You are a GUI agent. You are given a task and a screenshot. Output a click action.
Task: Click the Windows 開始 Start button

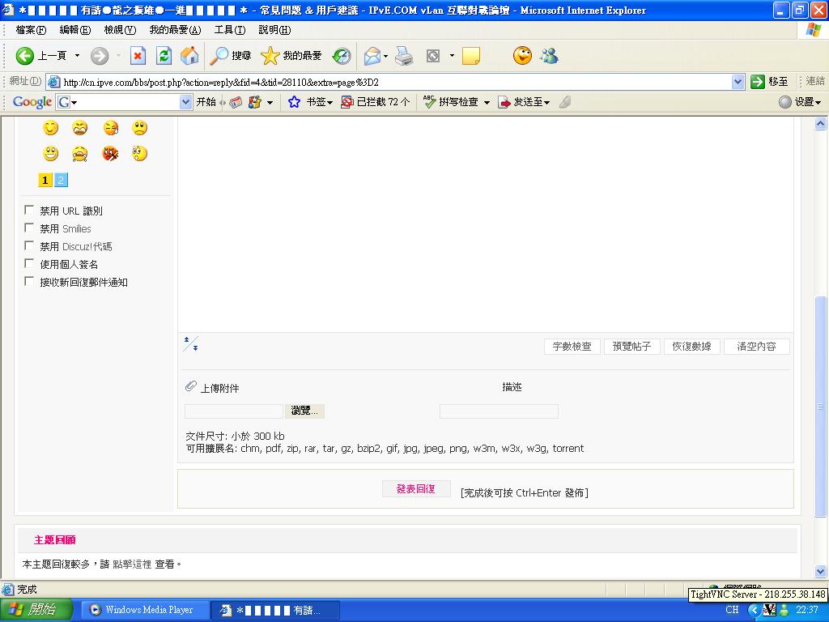click(x=36, y=609)
